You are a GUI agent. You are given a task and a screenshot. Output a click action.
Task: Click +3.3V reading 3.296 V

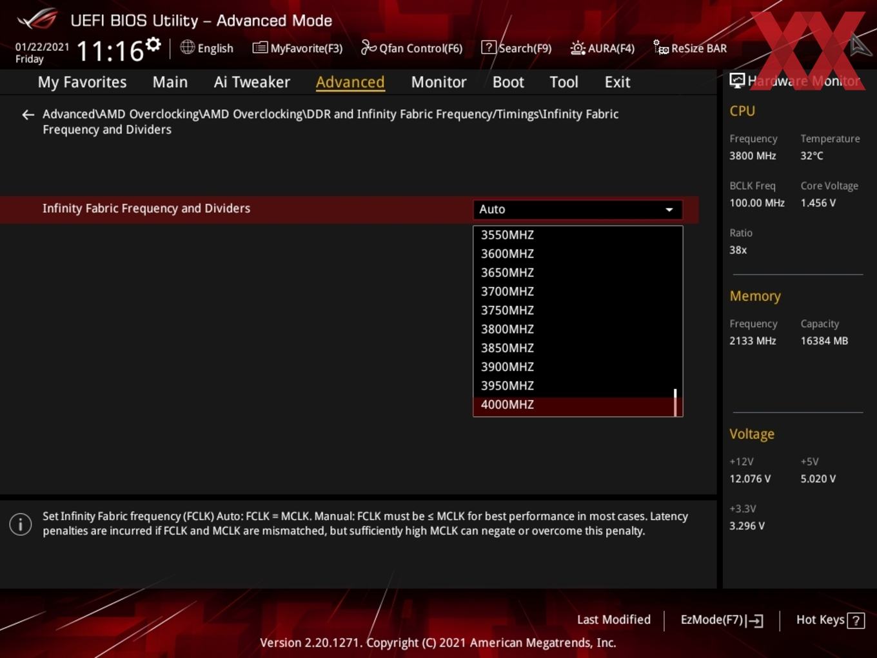point(747,526)
